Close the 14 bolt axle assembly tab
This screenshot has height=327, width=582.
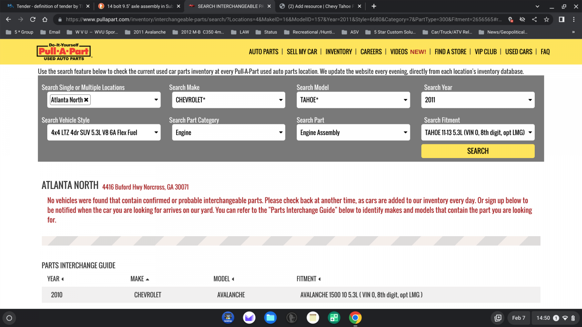tap(178, 6)
